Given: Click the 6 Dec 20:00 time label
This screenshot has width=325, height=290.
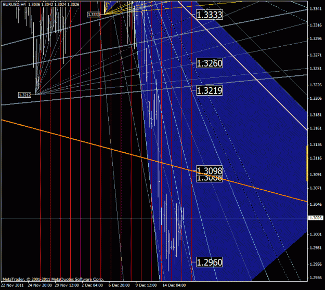Looking at the screenshot, I should tap(120, 285).
